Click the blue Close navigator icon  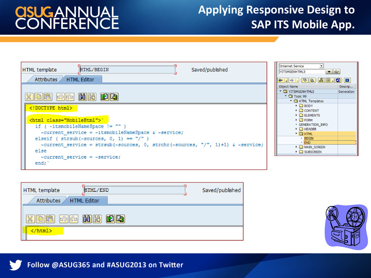coord(347,80)
